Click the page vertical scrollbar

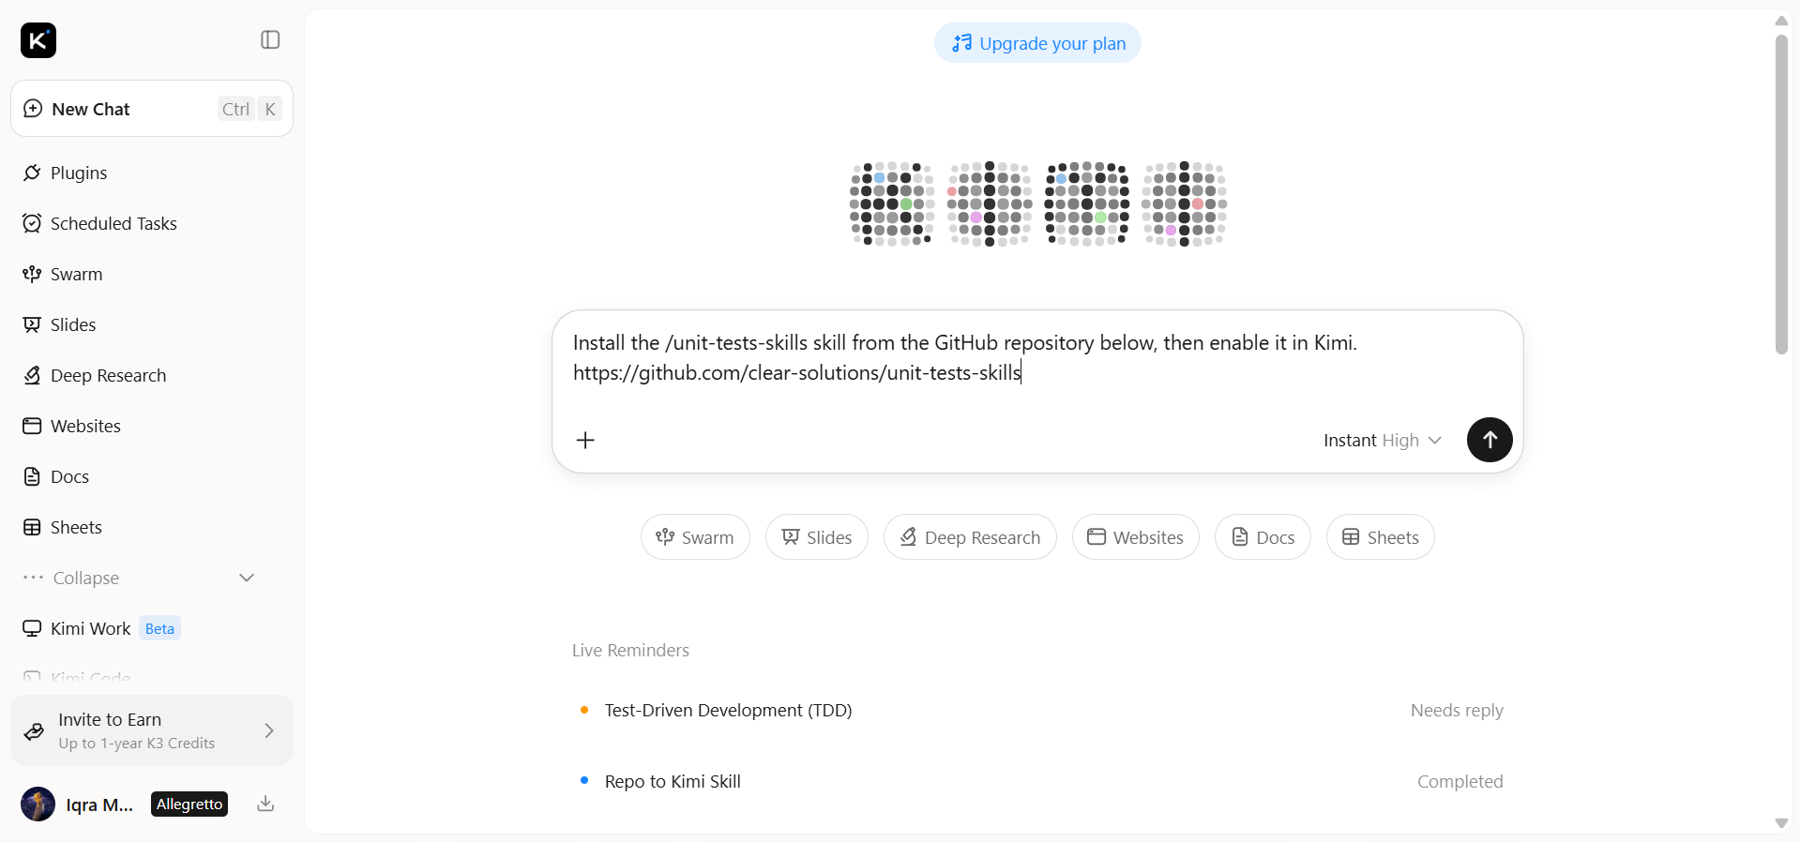coord(1781,194)
